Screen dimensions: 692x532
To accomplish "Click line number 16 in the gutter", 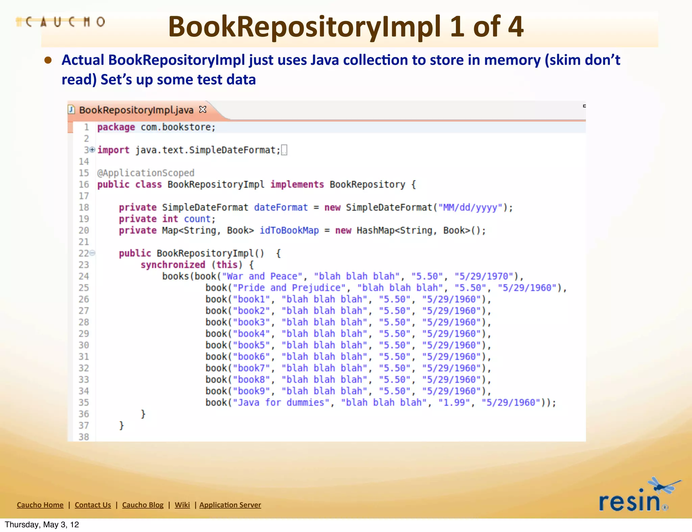I will 84,185.
